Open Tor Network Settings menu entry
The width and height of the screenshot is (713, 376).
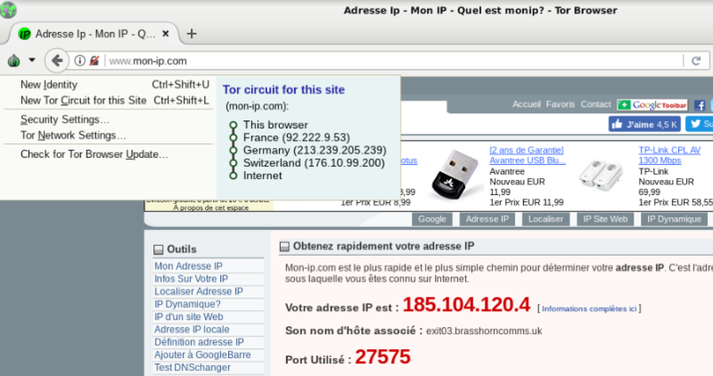73,135
